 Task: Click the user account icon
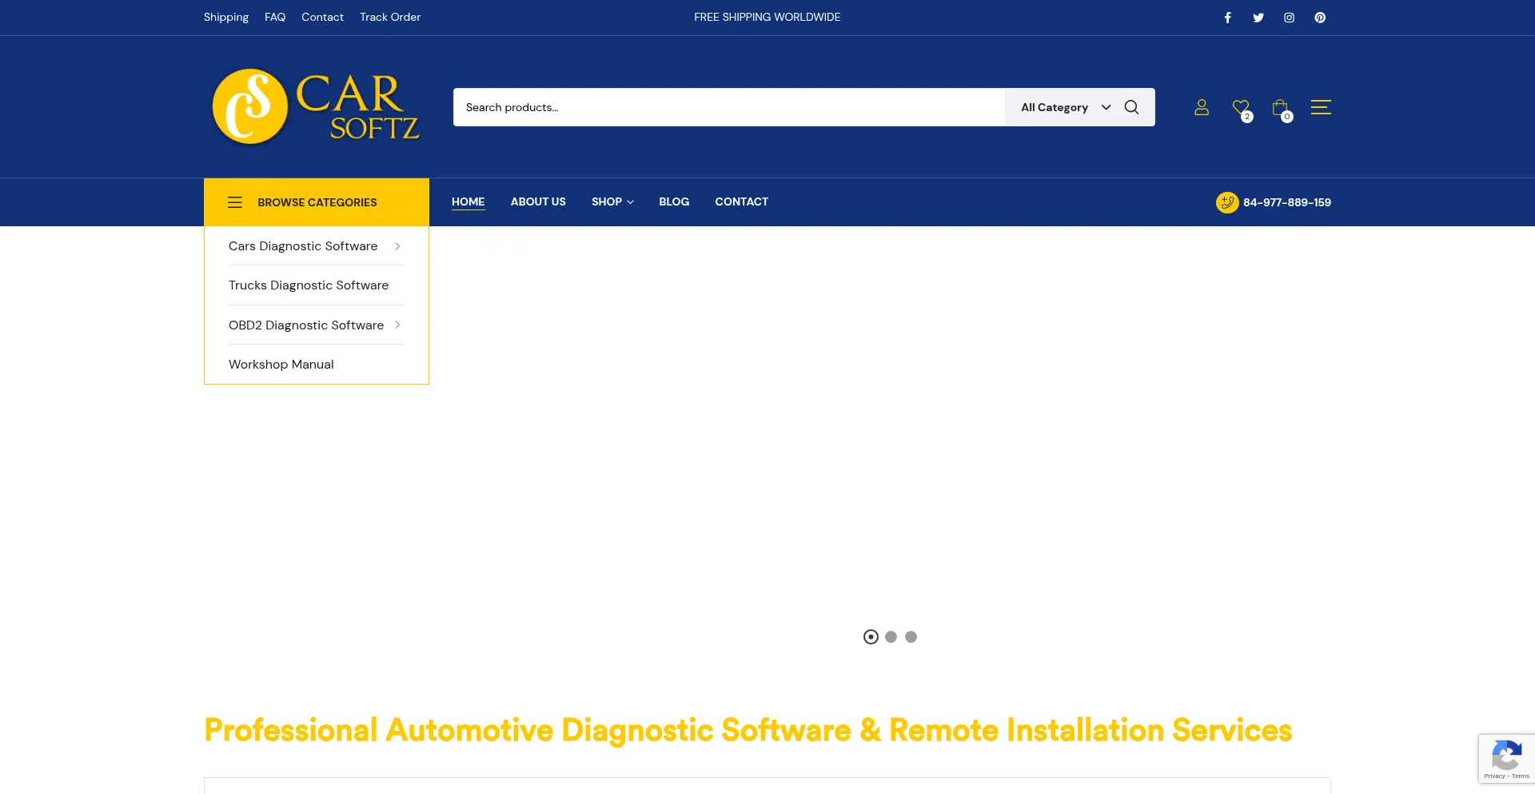[1201, 107]
